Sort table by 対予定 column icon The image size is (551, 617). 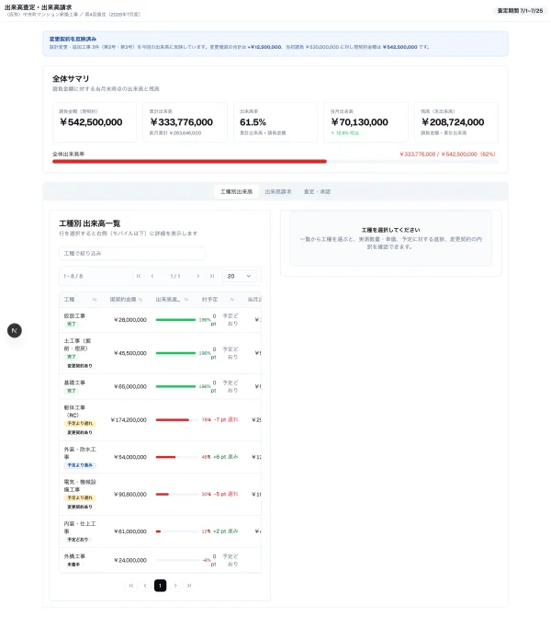[x=232, y=300]
